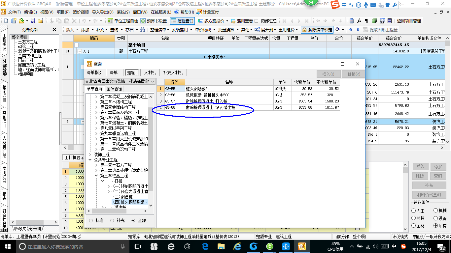This screenshot has width=451, height=253.
Task: Click the paragraph mark icon
Action: tap(367, 21)
